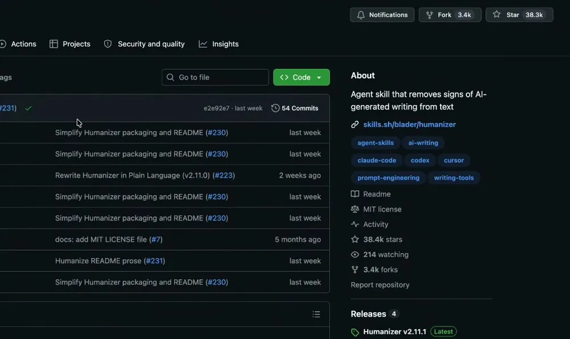Click the Latest release badge

pyautogui.click(x=443, y=332)
